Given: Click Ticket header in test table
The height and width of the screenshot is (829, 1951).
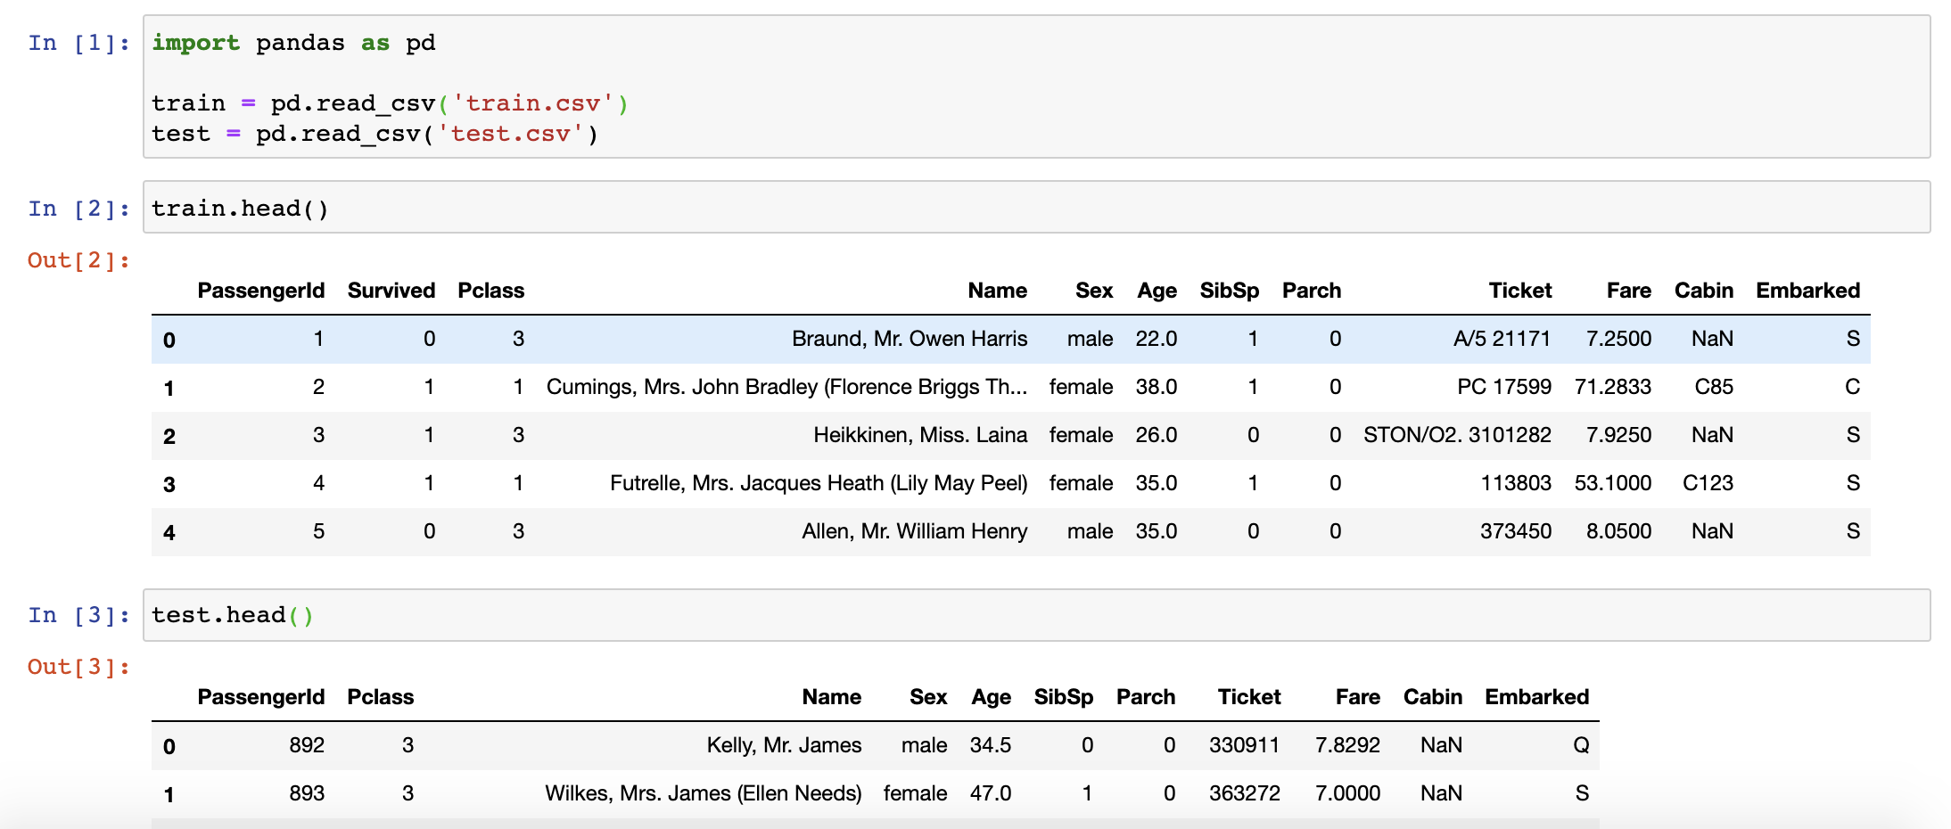Looking at the screenshot, I should coord(1249,697).
